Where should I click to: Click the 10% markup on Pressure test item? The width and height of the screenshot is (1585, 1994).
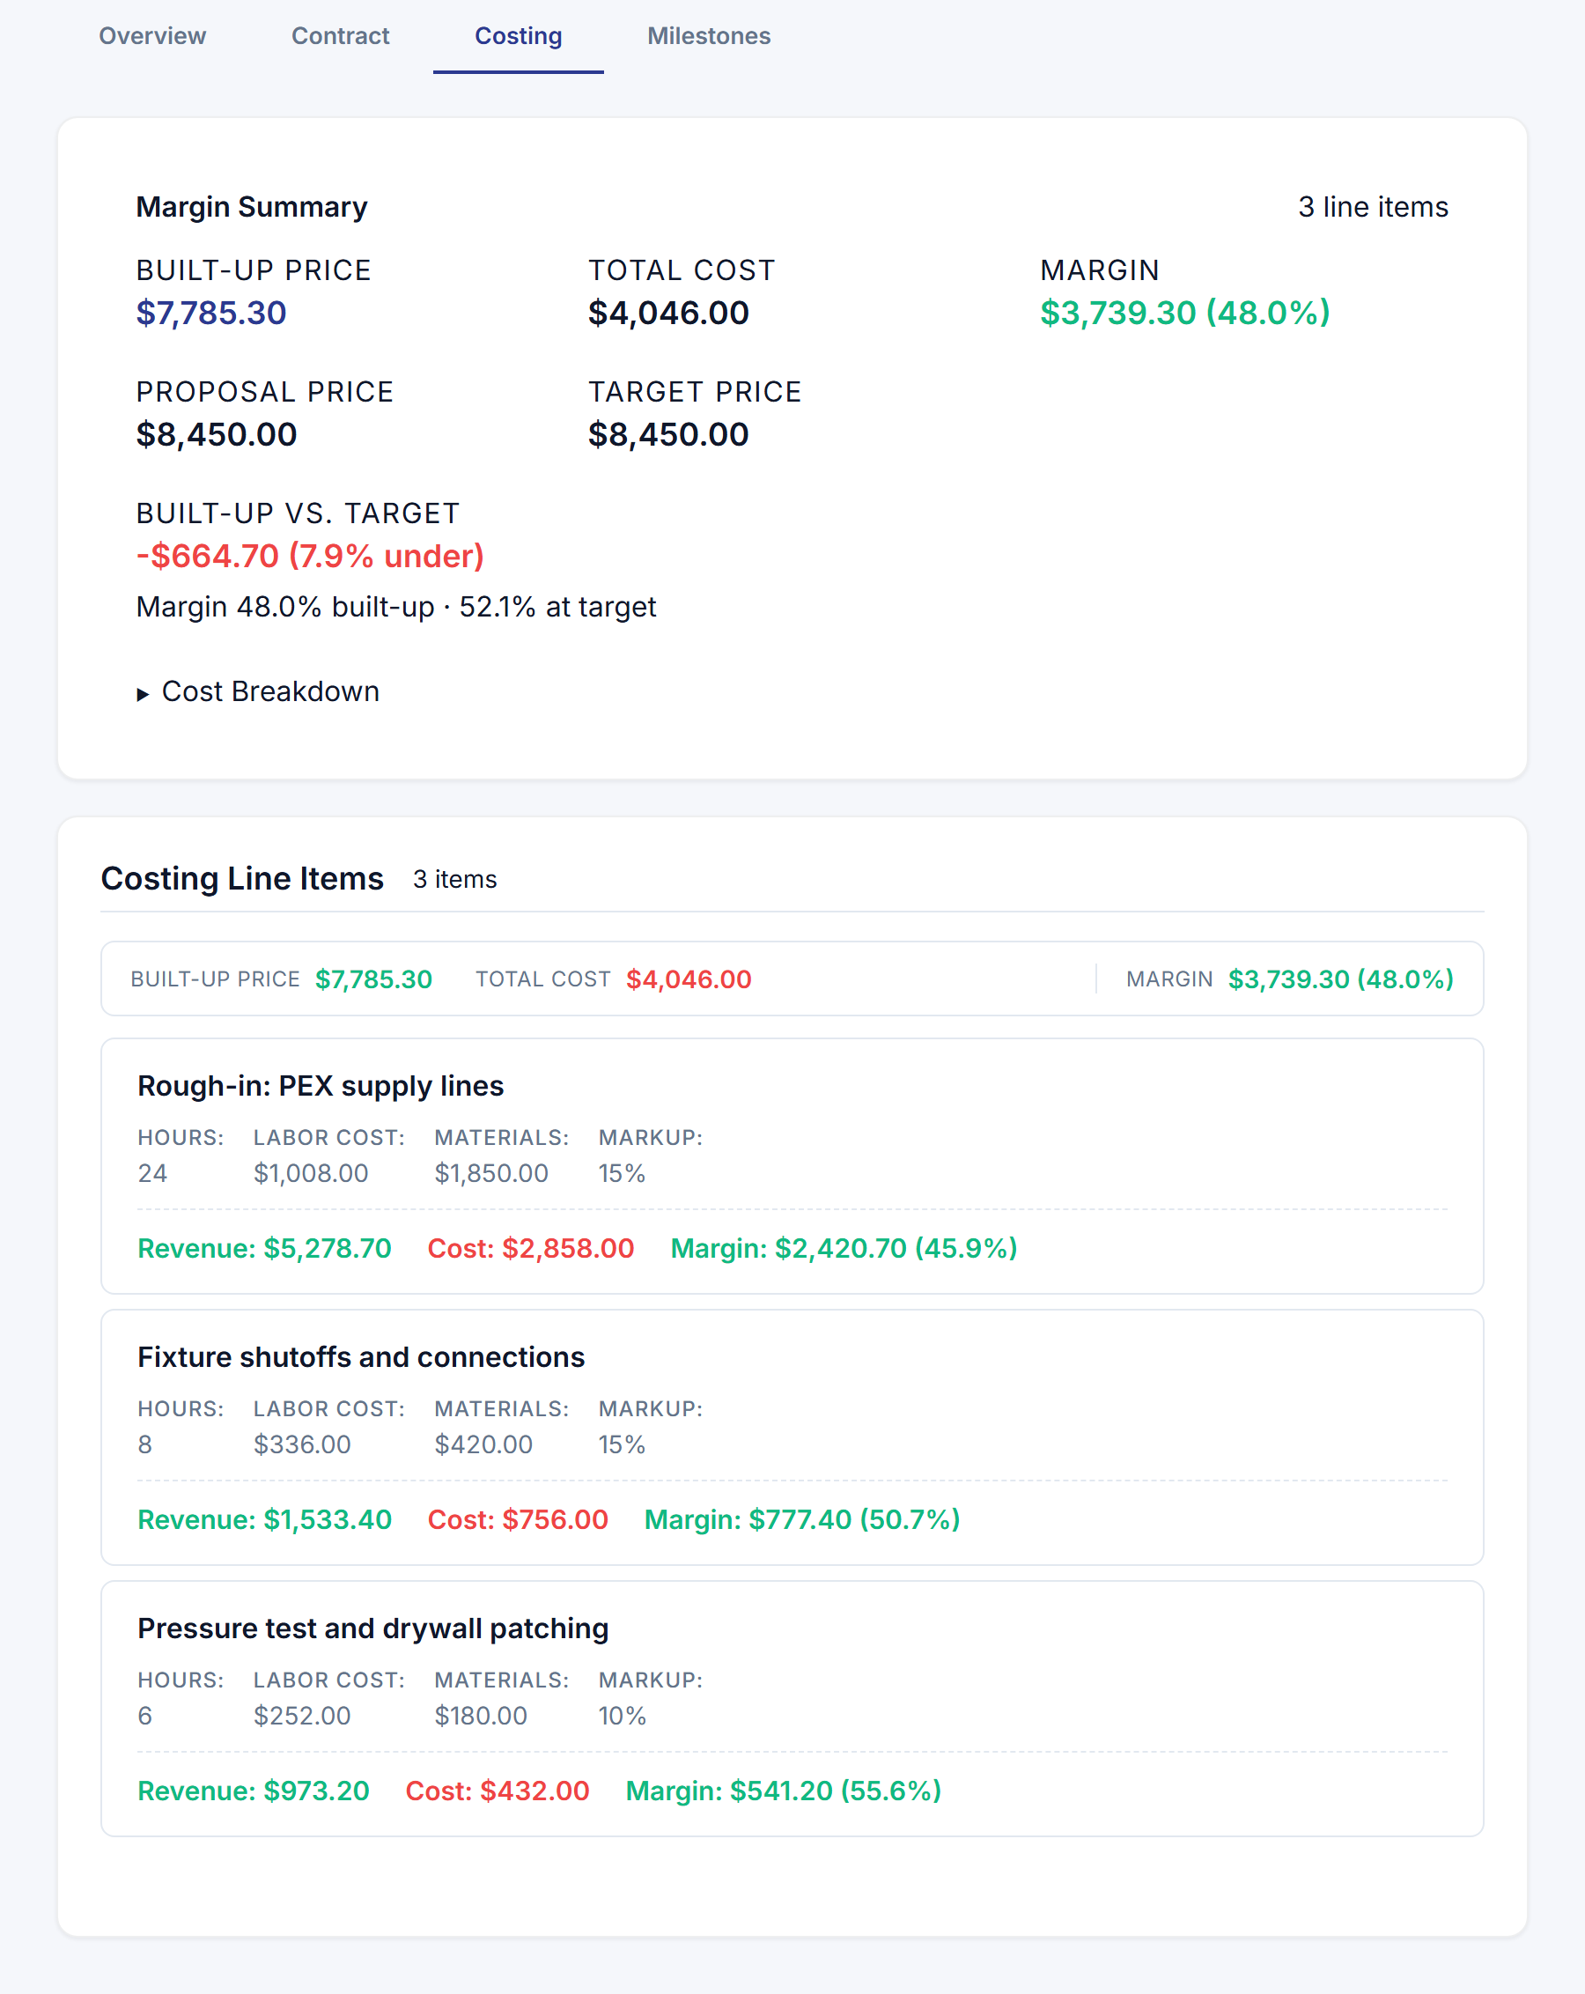pos(623,1716)
